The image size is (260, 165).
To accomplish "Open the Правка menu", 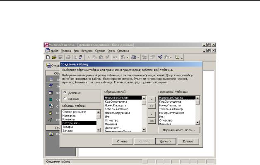I will tap(66, 51).
